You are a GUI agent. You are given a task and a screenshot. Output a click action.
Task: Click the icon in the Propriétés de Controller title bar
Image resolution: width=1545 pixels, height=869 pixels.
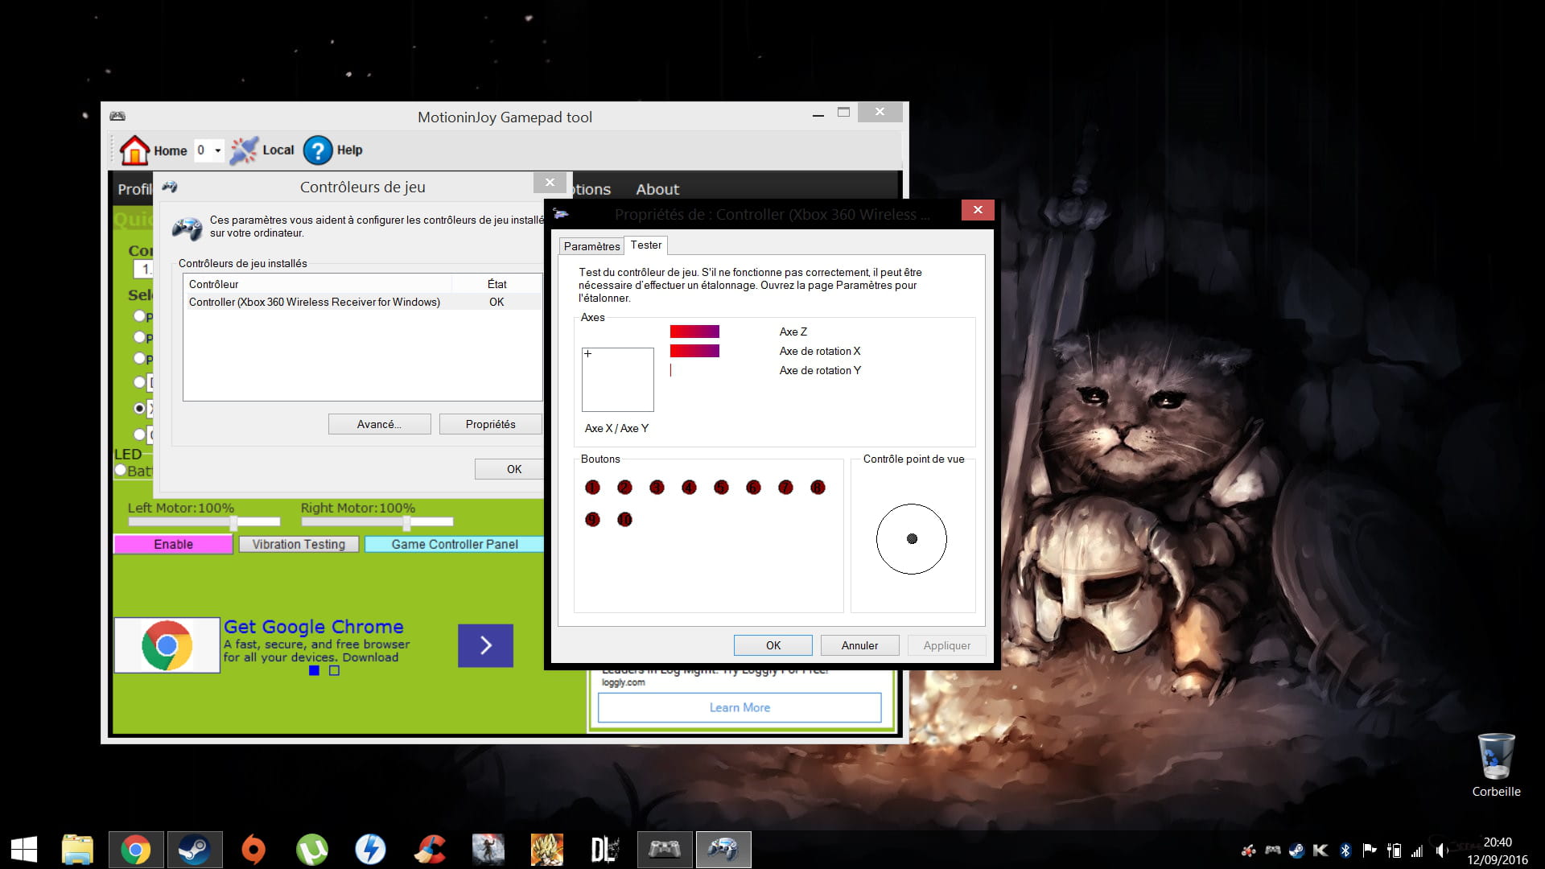[x=562, y=213]
